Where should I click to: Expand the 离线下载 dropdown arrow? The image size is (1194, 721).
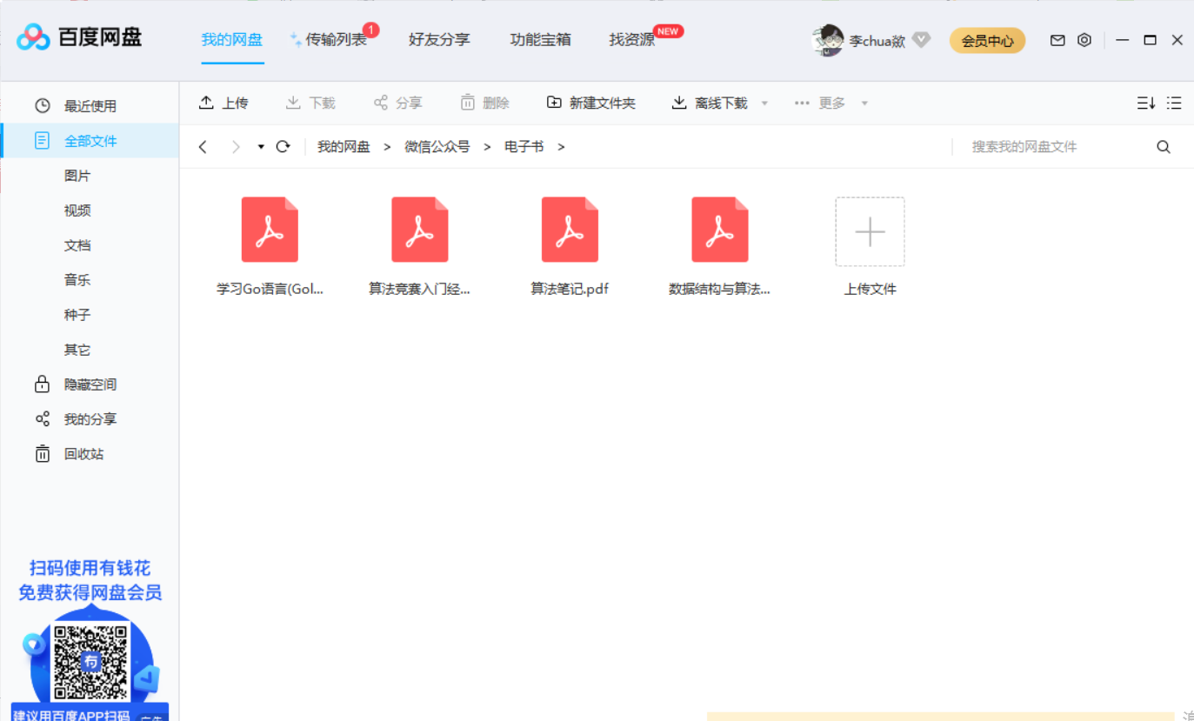(x=764, y=102)
